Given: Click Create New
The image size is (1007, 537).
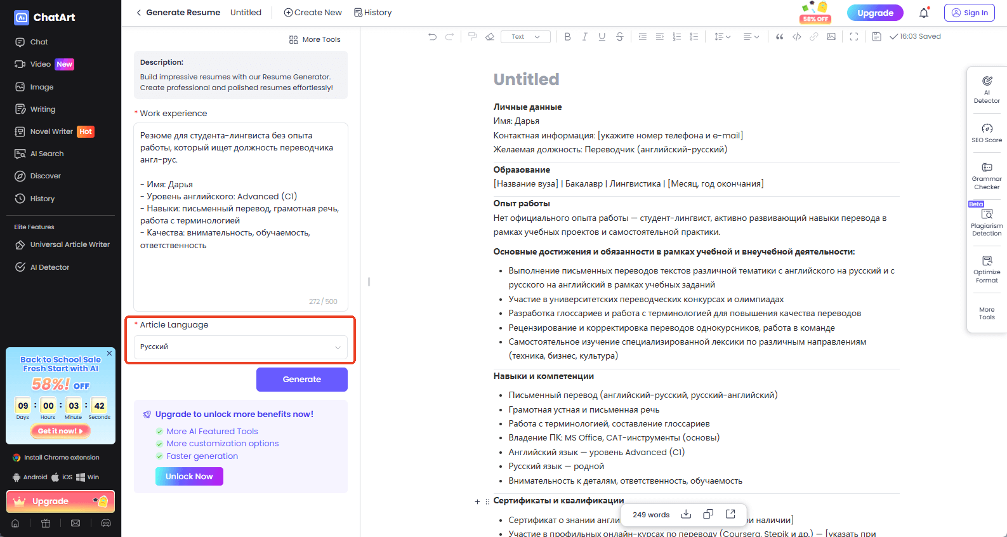Looking at the screenshot, I should tap(313, 13).
